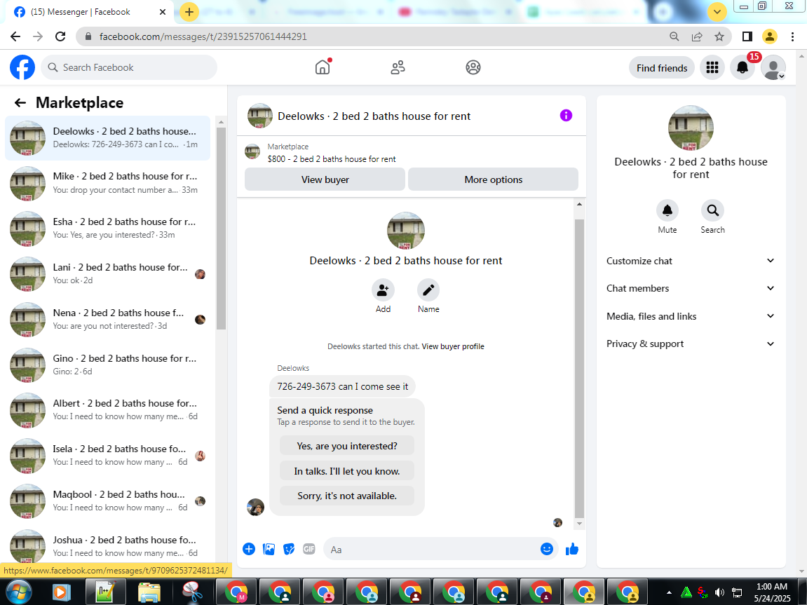The image size is (807, 605).
Task: Open the share this page icon
Action: pyautogui.click(x=697, y=36)
